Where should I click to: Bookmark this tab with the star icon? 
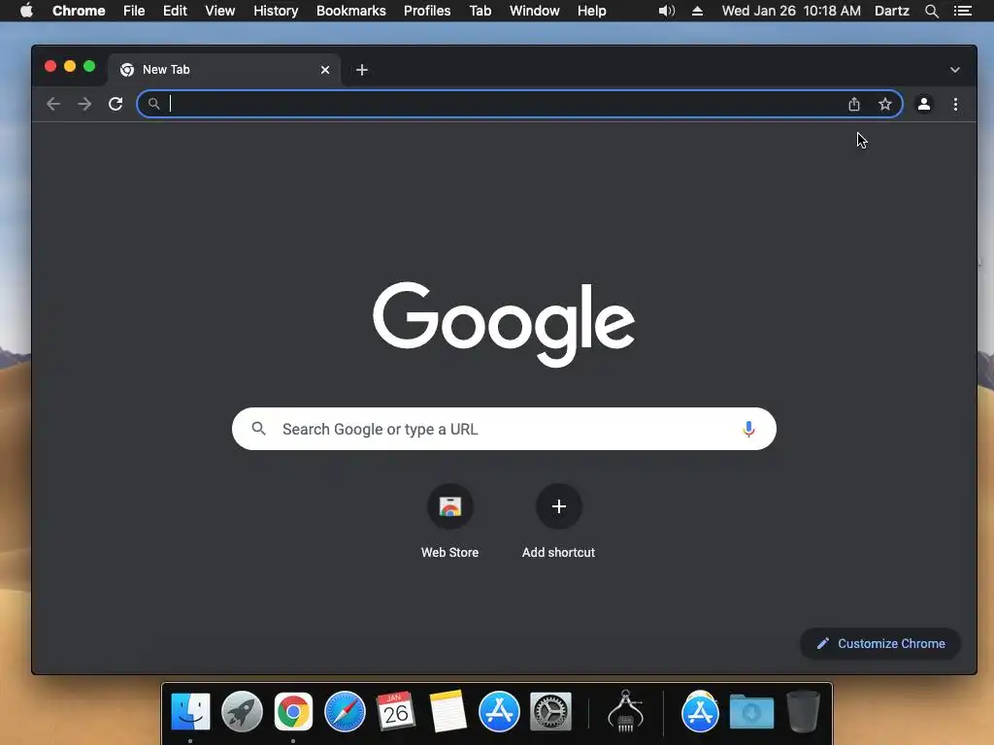[885, 104]
